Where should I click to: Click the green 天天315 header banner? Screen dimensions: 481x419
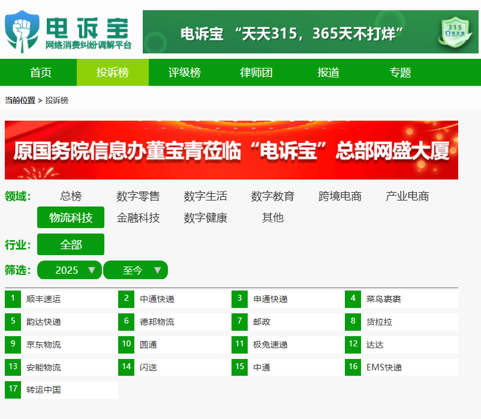click(311, 32)
